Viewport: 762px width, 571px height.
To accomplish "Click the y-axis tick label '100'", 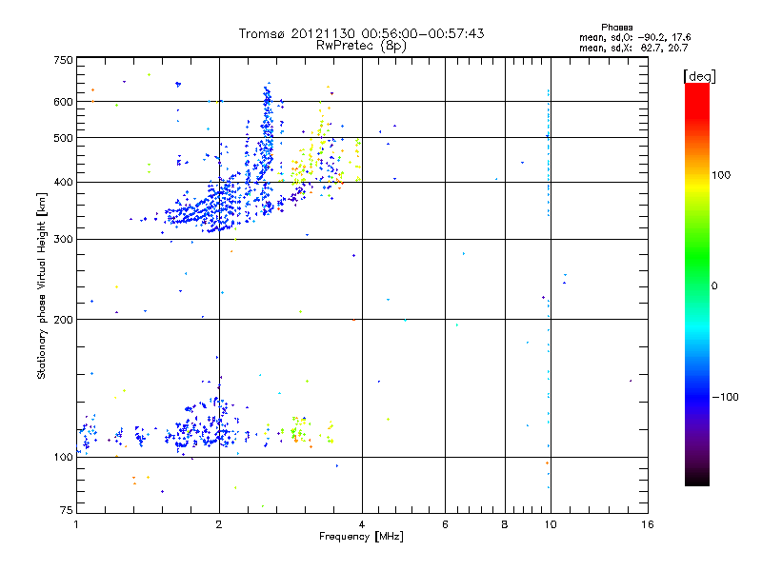I will click(63, 458).
